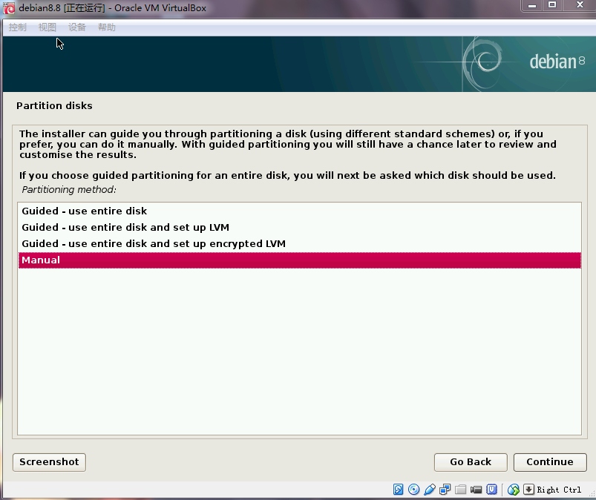Click the keyboard capture arrow icon
Viewport: 596px width, 500px height.
(x=528, y=490)
